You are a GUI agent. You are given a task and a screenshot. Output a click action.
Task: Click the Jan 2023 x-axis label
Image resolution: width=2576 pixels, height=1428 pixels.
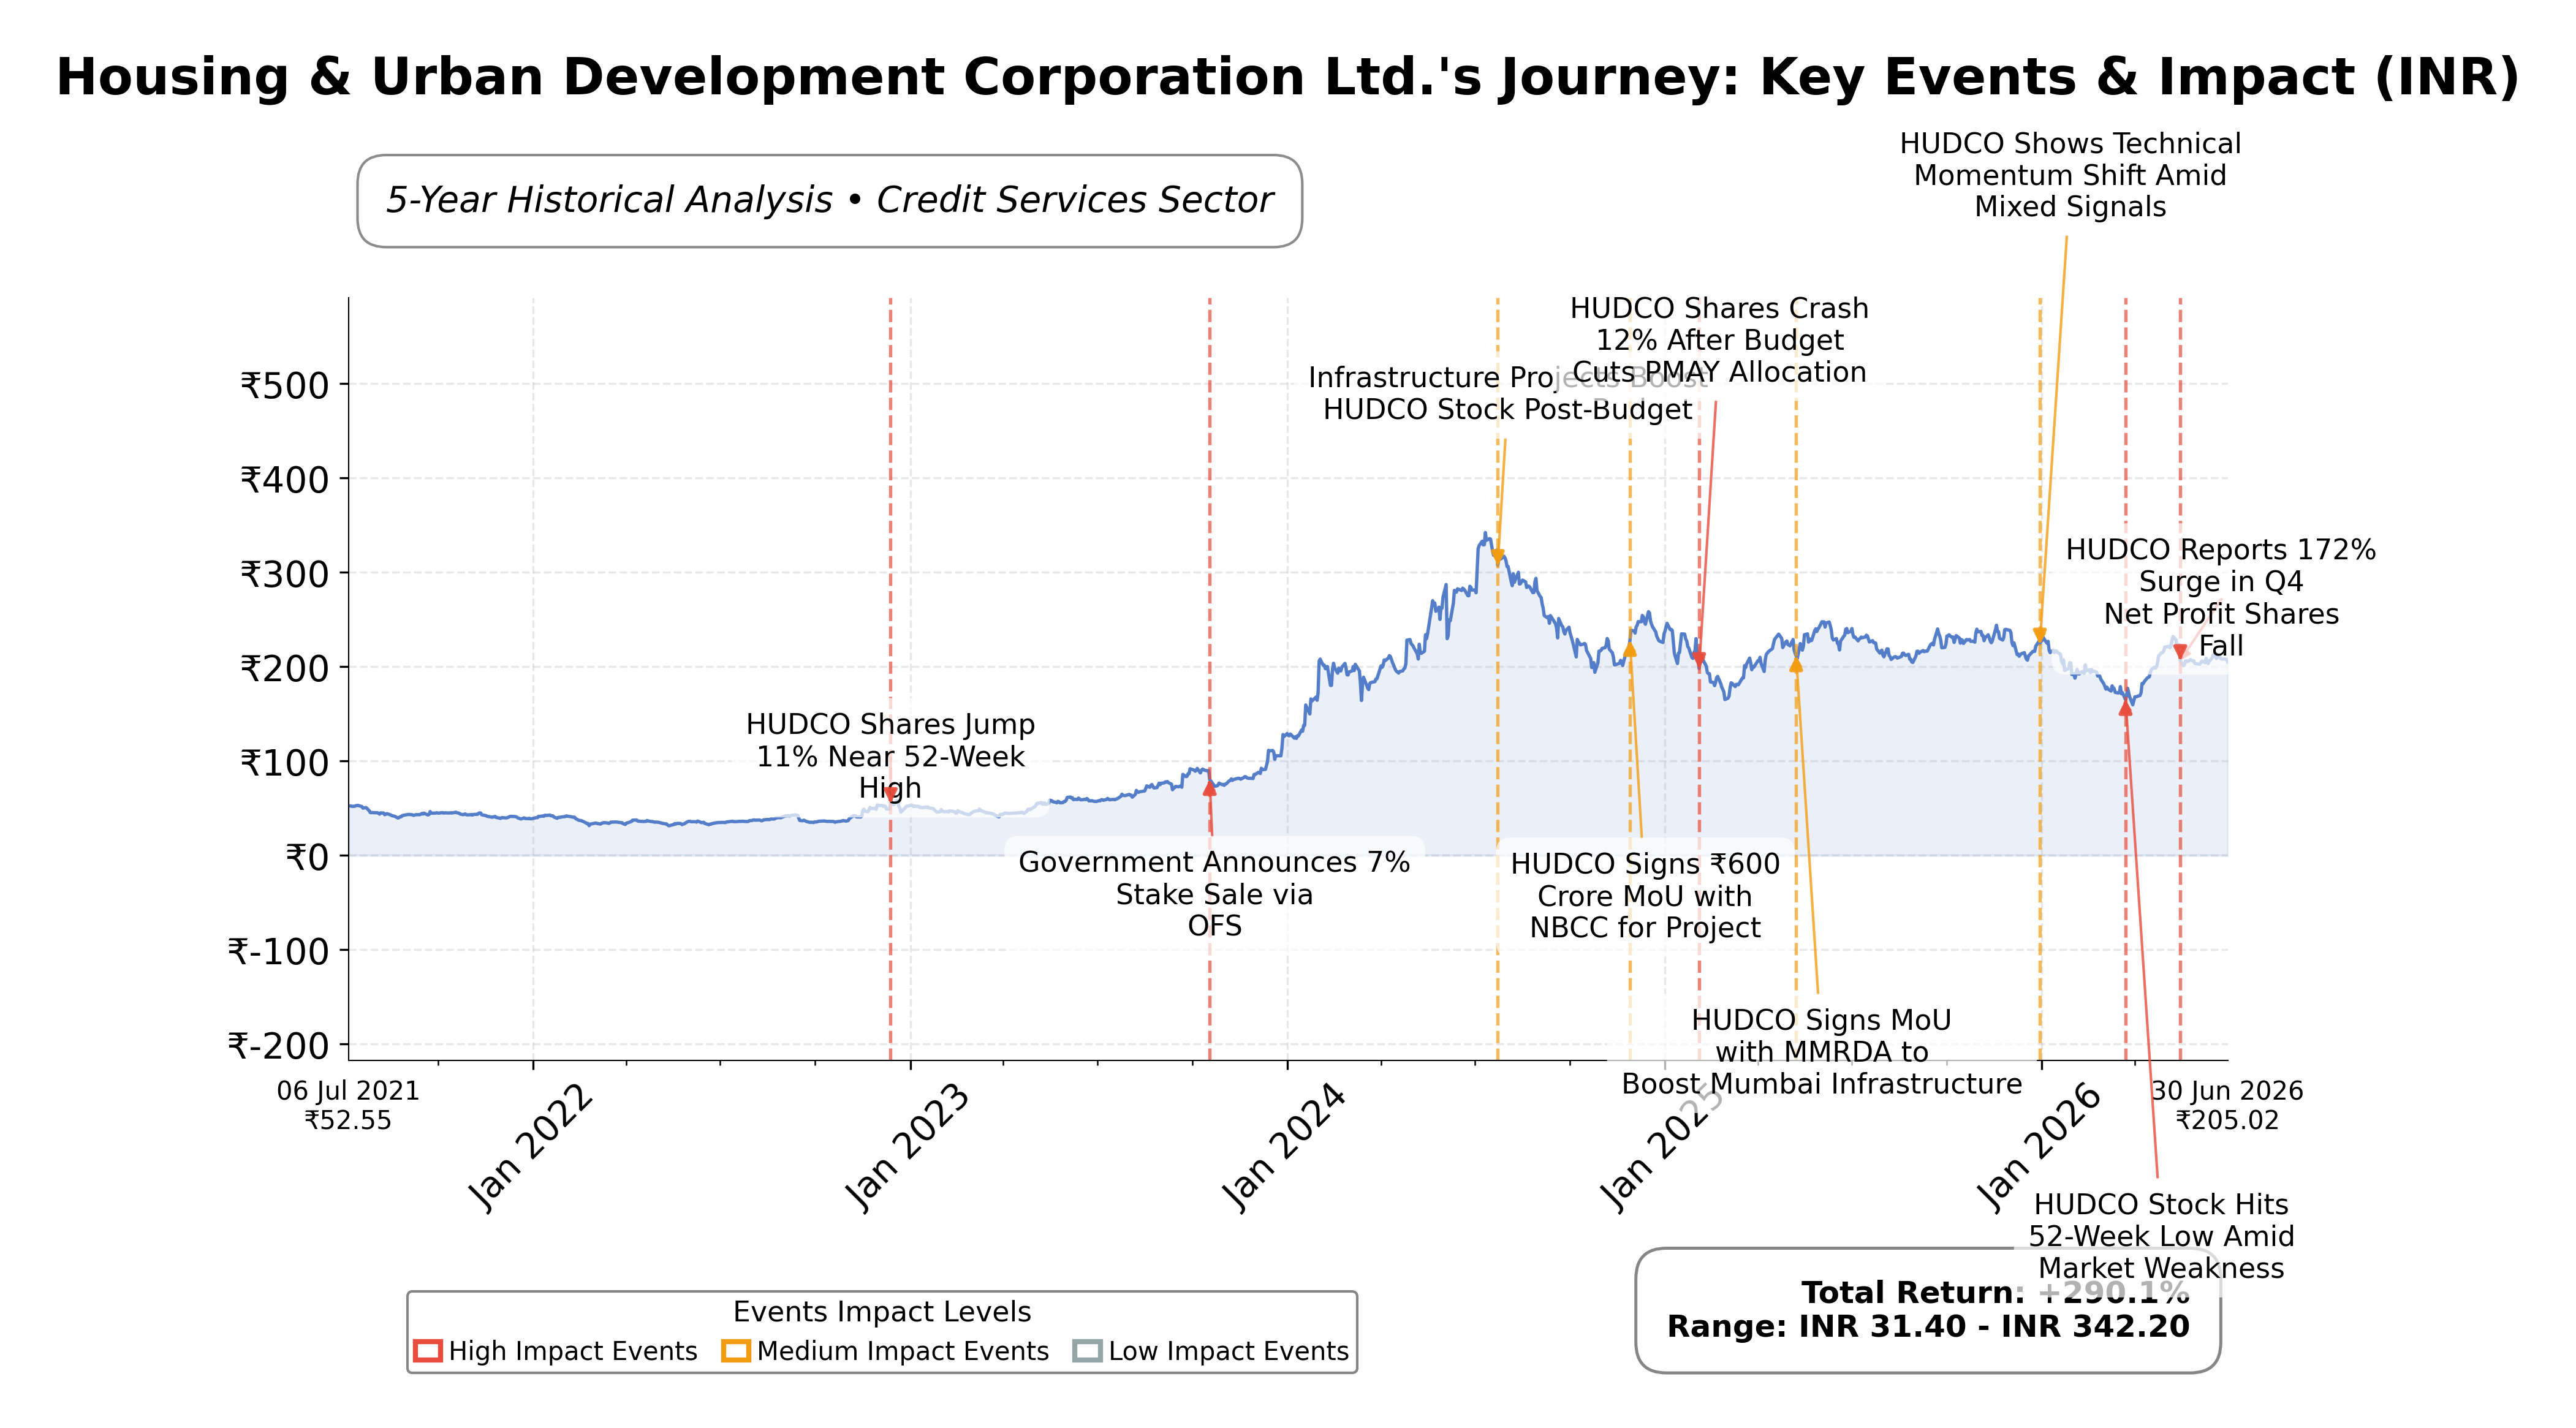907,1148
